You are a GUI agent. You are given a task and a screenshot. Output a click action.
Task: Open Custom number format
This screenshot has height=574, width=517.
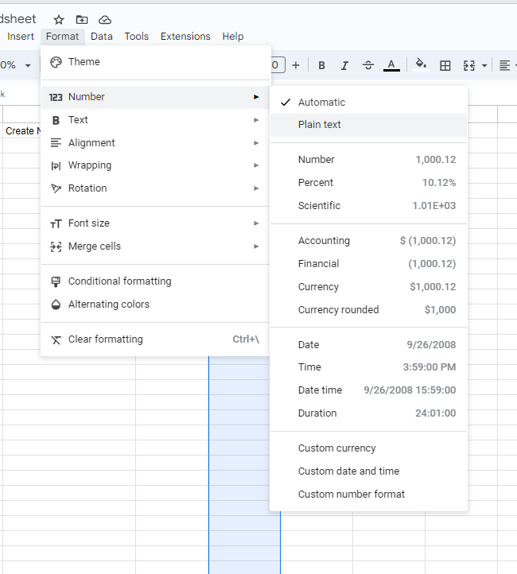point(369,494)
